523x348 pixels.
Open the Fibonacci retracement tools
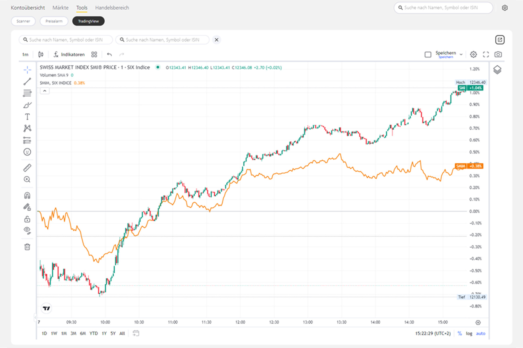27,93
